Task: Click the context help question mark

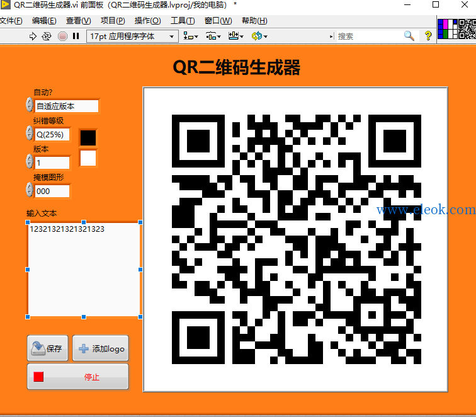Action: point(428,36)
